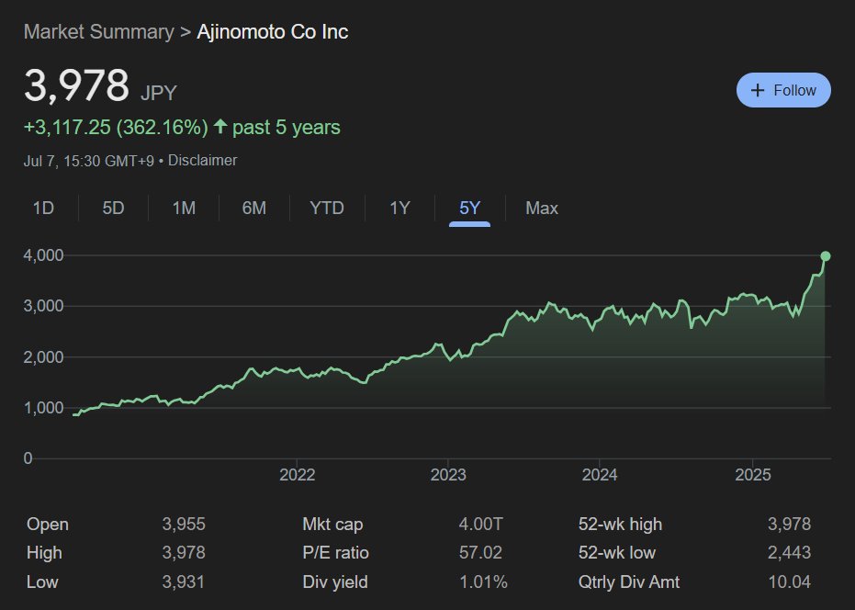
Task: Click the green up arrow icon
Action: coord(220,126)
